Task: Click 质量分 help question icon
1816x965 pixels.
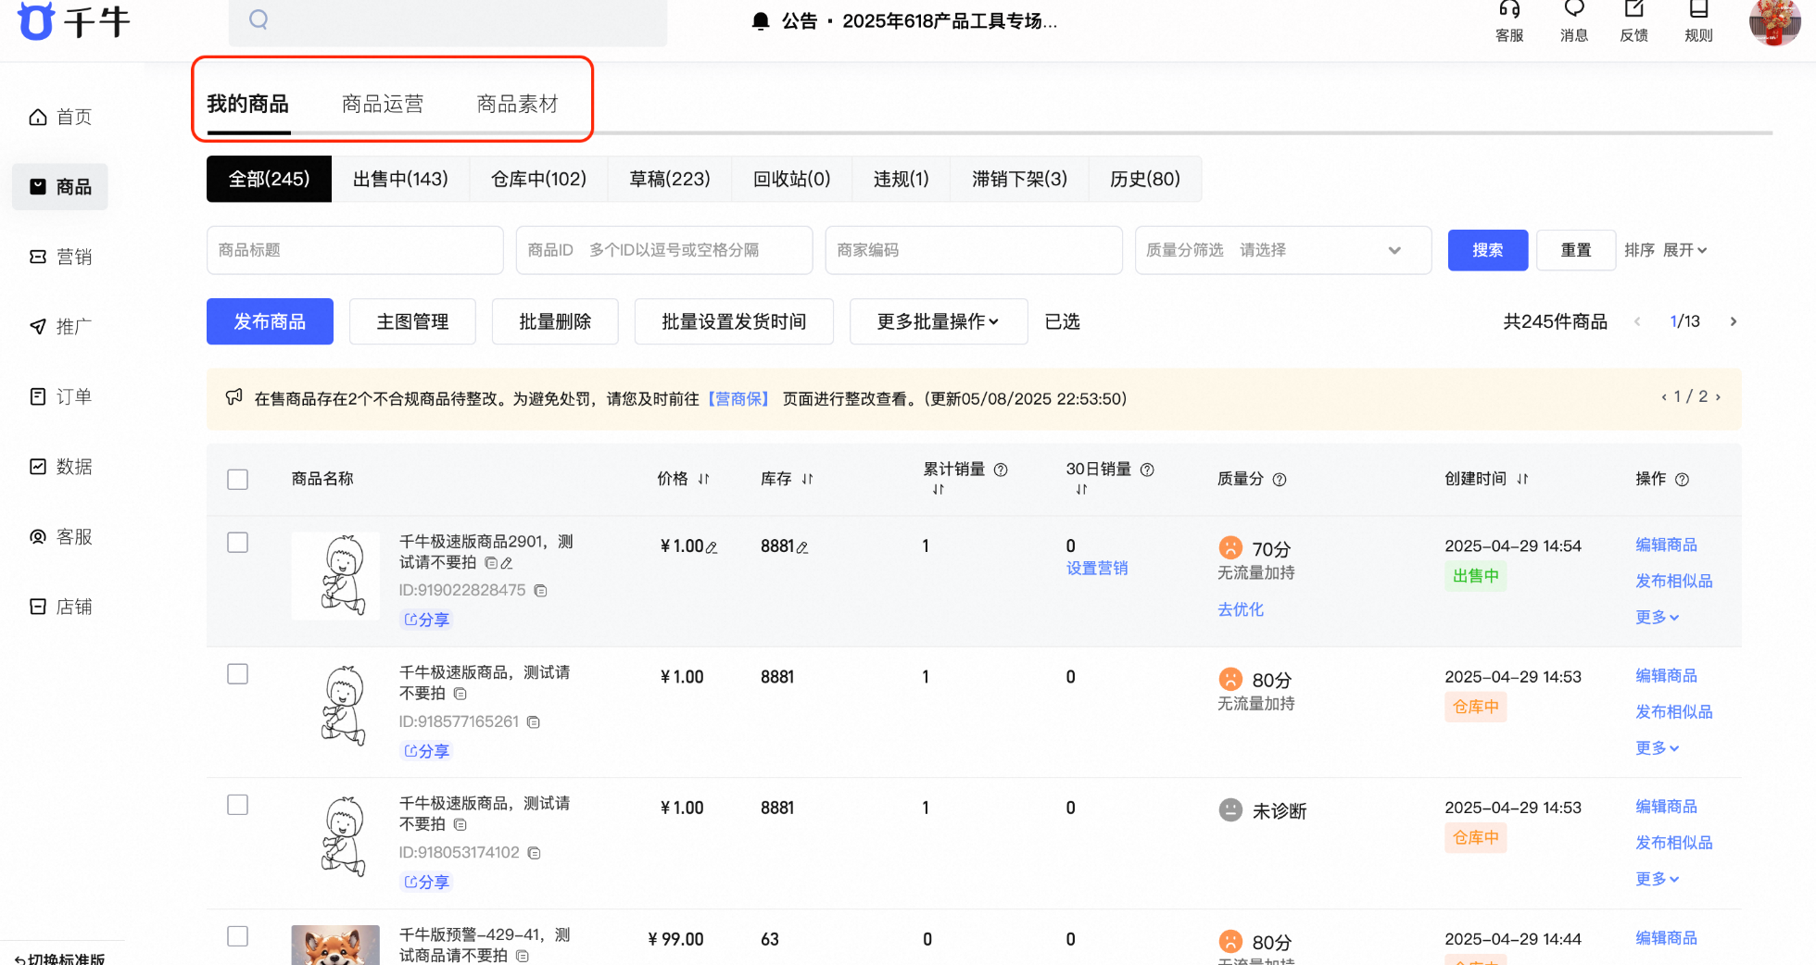Action: coord(1280,480)
